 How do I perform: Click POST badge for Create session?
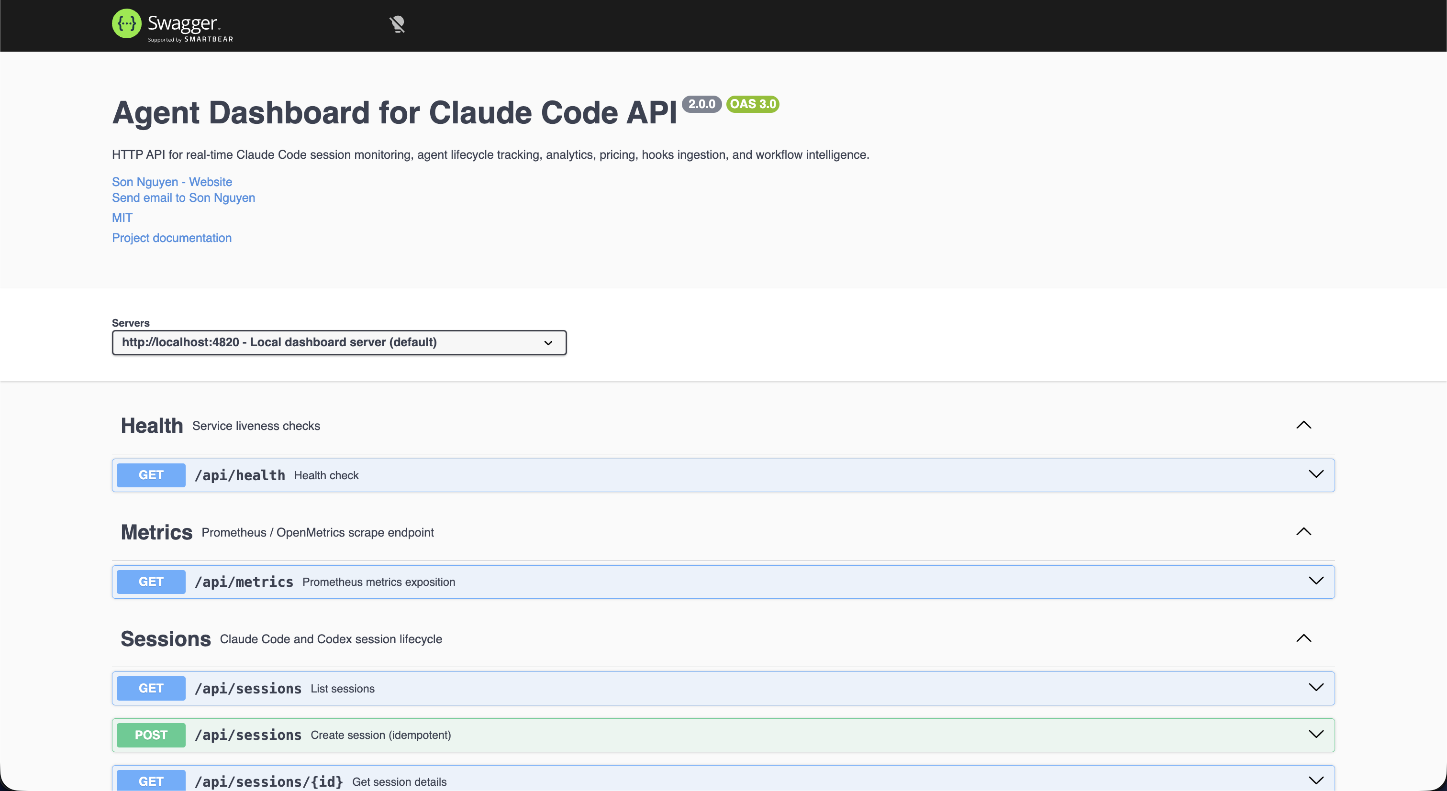[x=151, y=735]
